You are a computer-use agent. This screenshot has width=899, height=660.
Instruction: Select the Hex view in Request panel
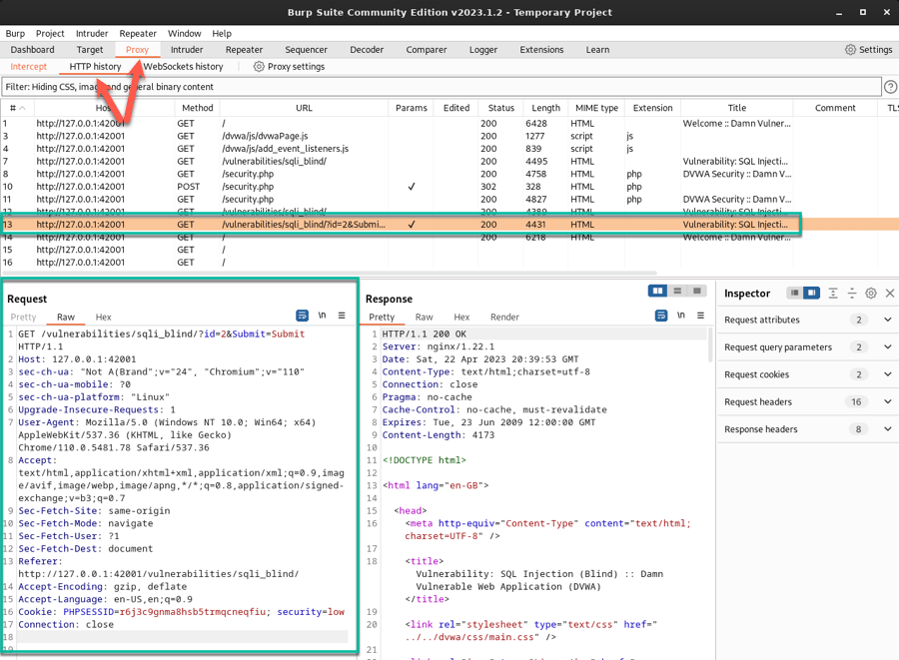pos(103,317)
